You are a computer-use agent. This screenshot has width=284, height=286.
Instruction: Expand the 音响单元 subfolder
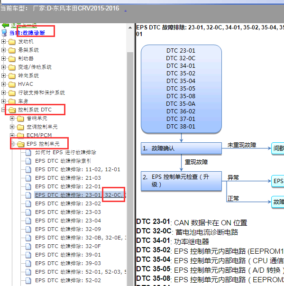(x=12, y=118)
